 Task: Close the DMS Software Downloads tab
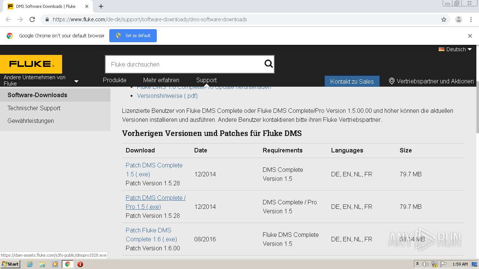(87, 6)
